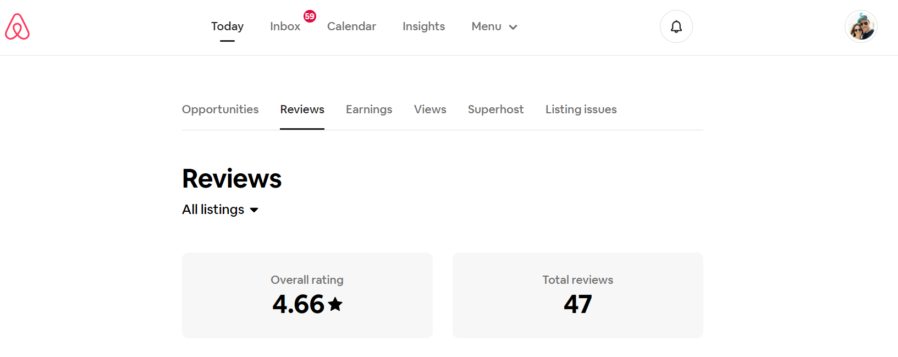
Task: Open the Inbox messages
Action: pos(285,26)
